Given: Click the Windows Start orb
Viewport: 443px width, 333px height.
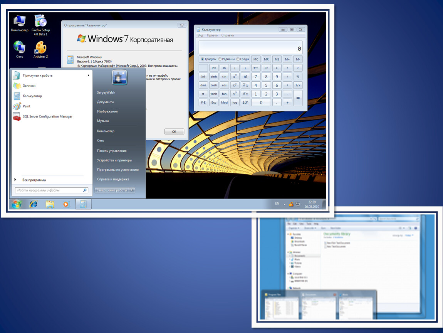Looking at the screenshot, I should [17, 204].
